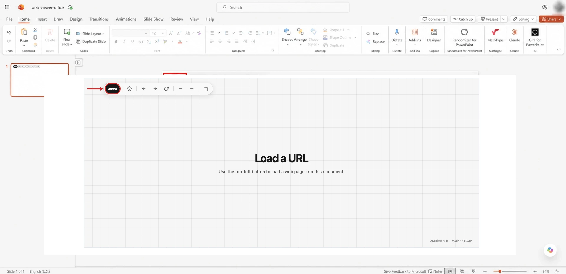Open the Add-ins gallery
The height and width of the screenshot is (274, 566).
click(415, 37)
